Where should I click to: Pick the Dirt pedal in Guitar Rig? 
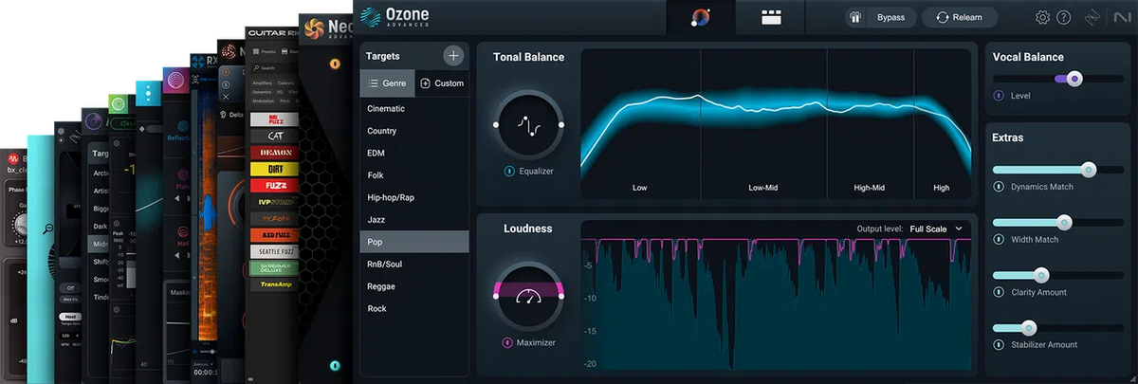click(x=274, y=169)
